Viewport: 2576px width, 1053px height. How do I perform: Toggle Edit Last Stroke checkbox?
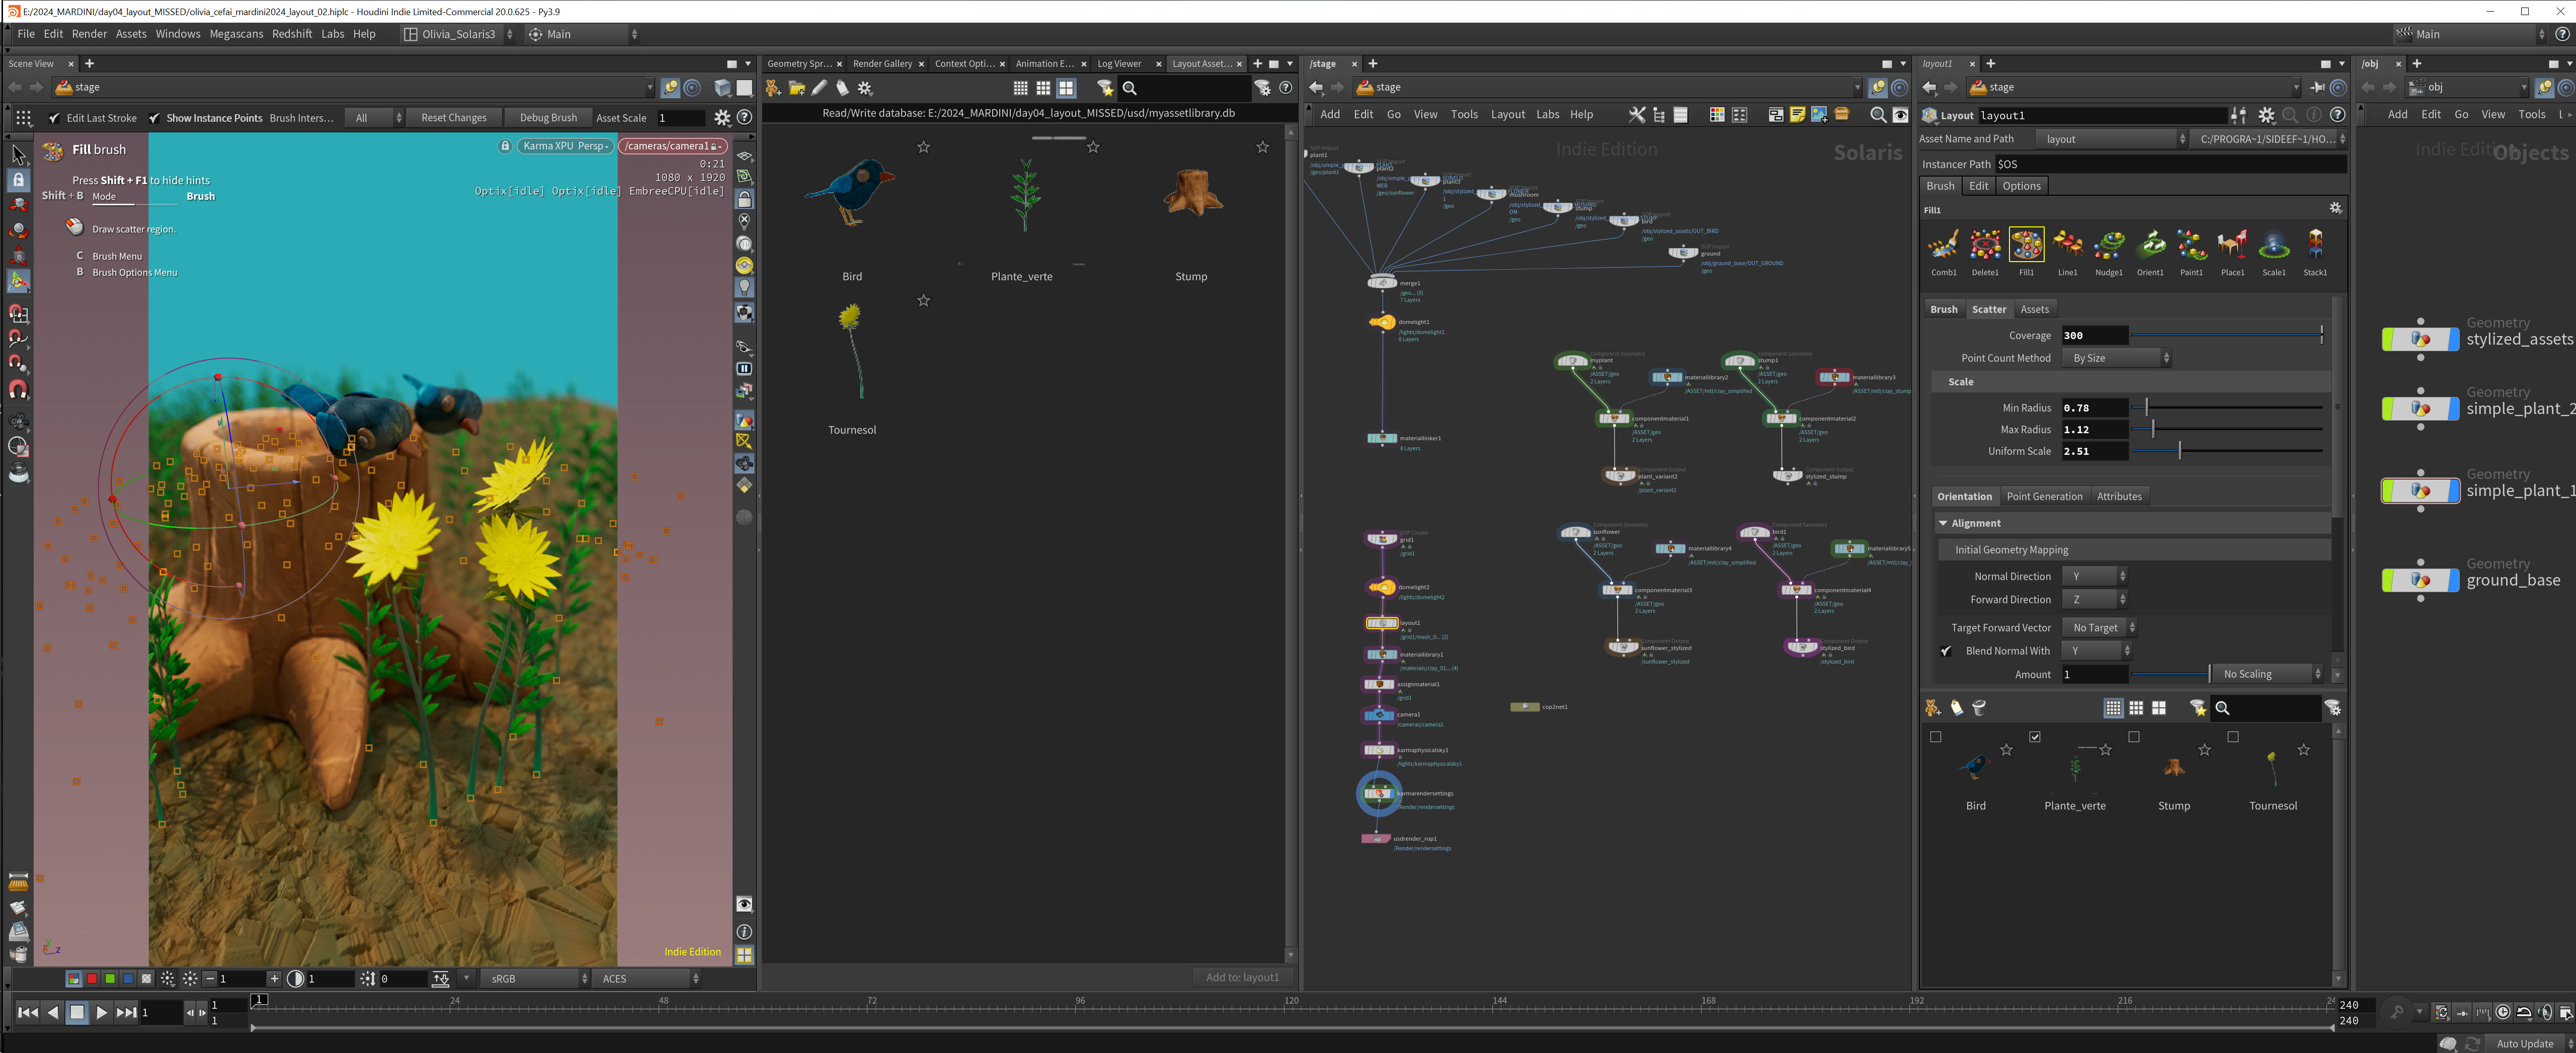click(x=54, y=118)
